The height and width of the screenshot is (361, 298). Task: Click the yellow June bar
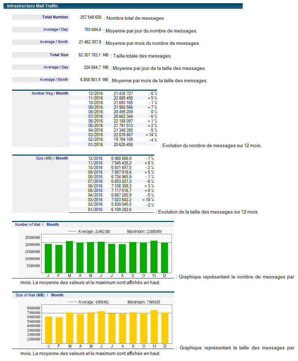coord(101,327)
